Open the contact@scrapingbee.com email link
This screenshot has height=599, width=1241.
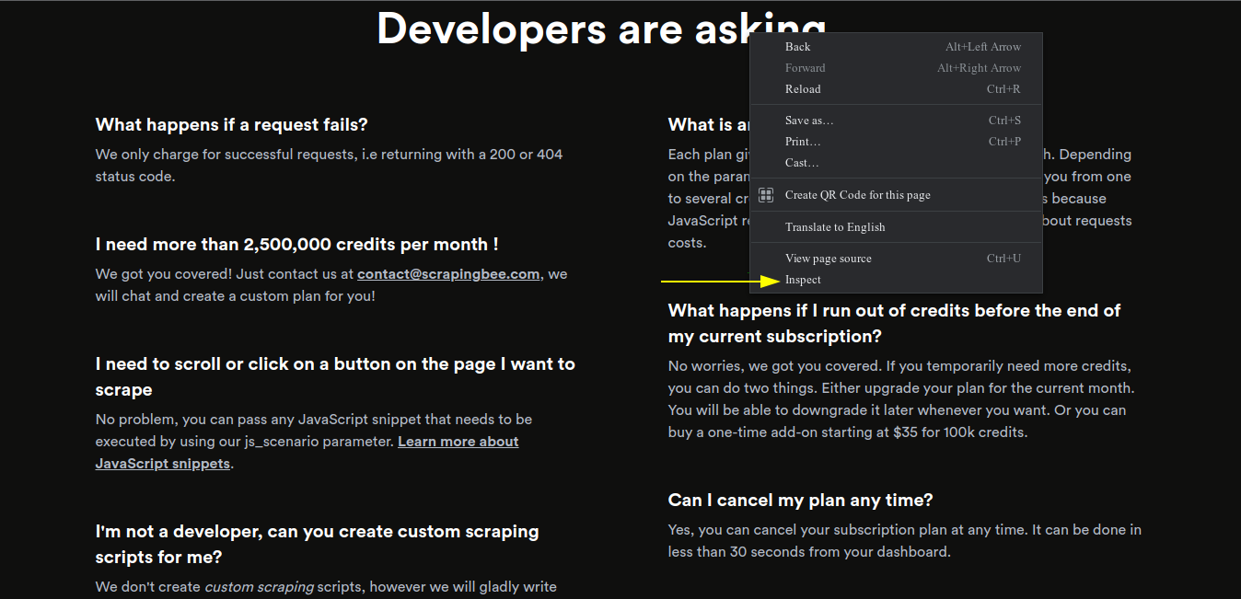point(448,274)
